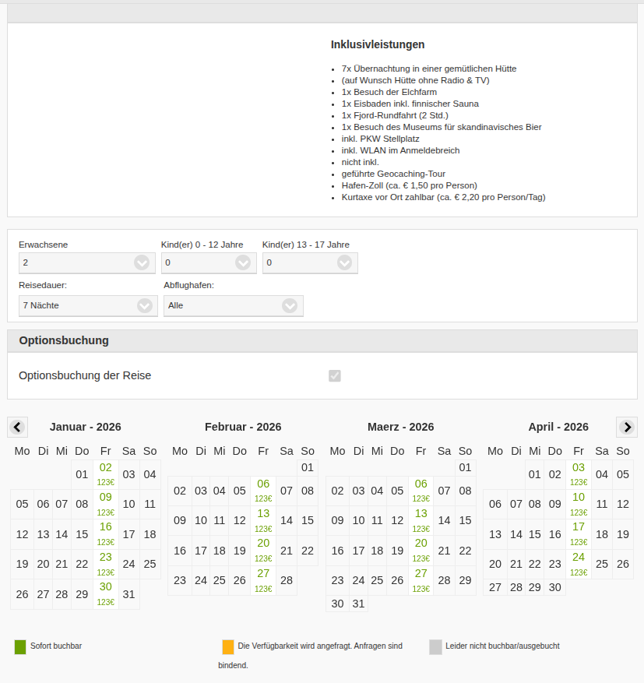This screenshot has width=644, height=683.
Task: Toggle Optionsbuchung der Reise checkbox
Action: point(335,376)
